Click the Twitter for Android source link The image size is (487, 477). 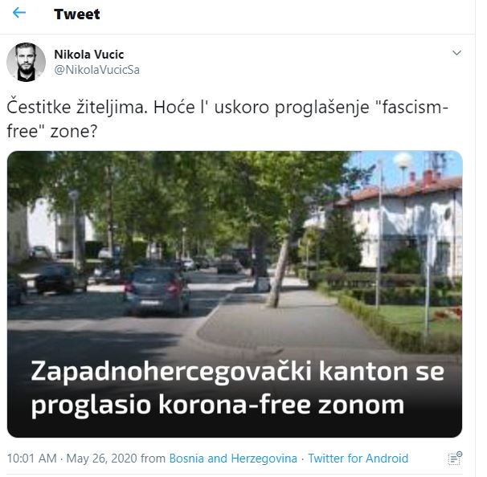358,459
